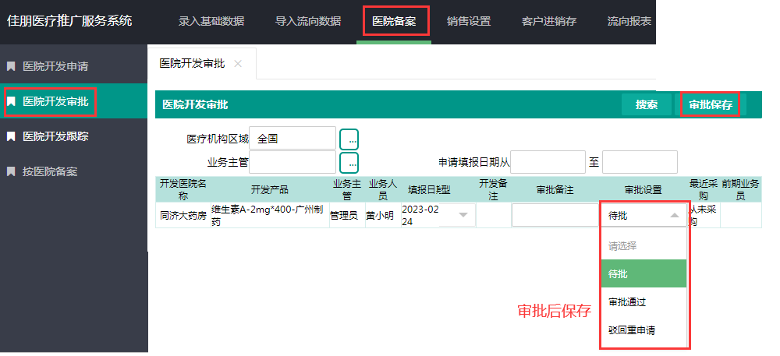
Task: Click the 审批备注 input field
Action: (555, 216)
